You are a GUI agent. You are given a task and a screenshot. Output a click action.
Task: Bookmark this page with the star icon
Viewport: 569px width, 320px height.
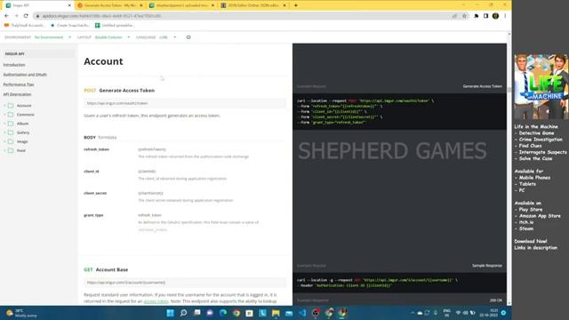464,16
